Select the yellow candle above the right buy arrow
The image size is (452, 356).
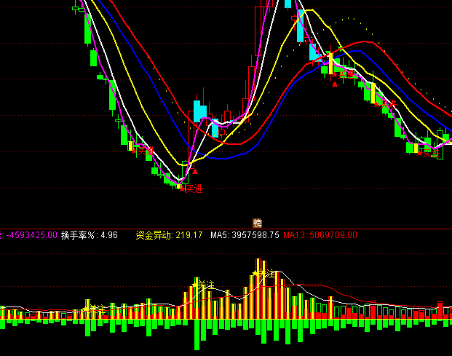[330, 64]
